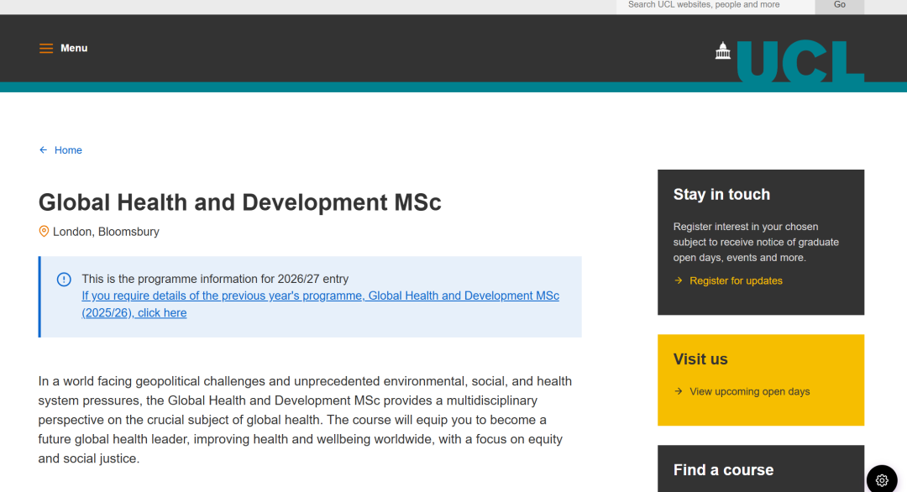Open View upcoming open days link
Image resolution: width=907 pixels, height=492 pixels.
[x=749, y=391]
